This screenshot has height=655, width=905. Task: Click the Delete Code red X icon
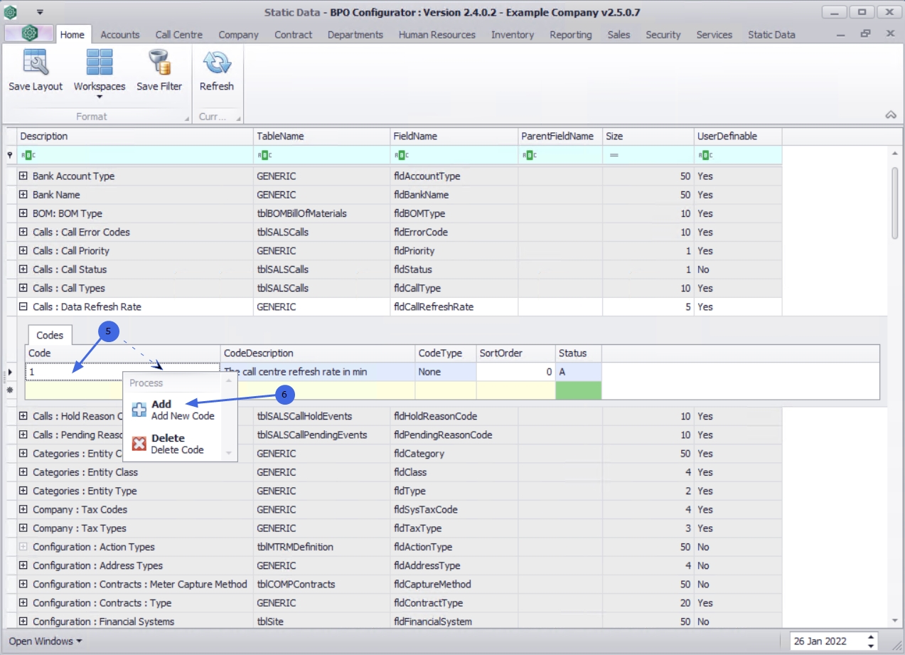[x=139, y=444]
